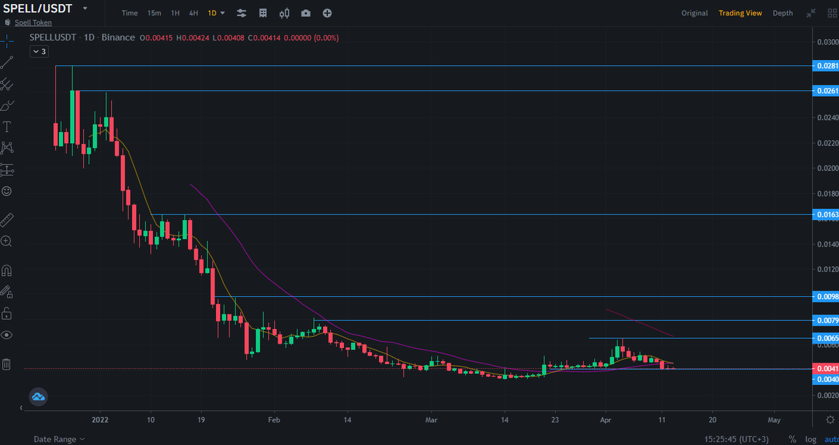Select the text annotation tool
839x445 pixels.
click(7, 126)
